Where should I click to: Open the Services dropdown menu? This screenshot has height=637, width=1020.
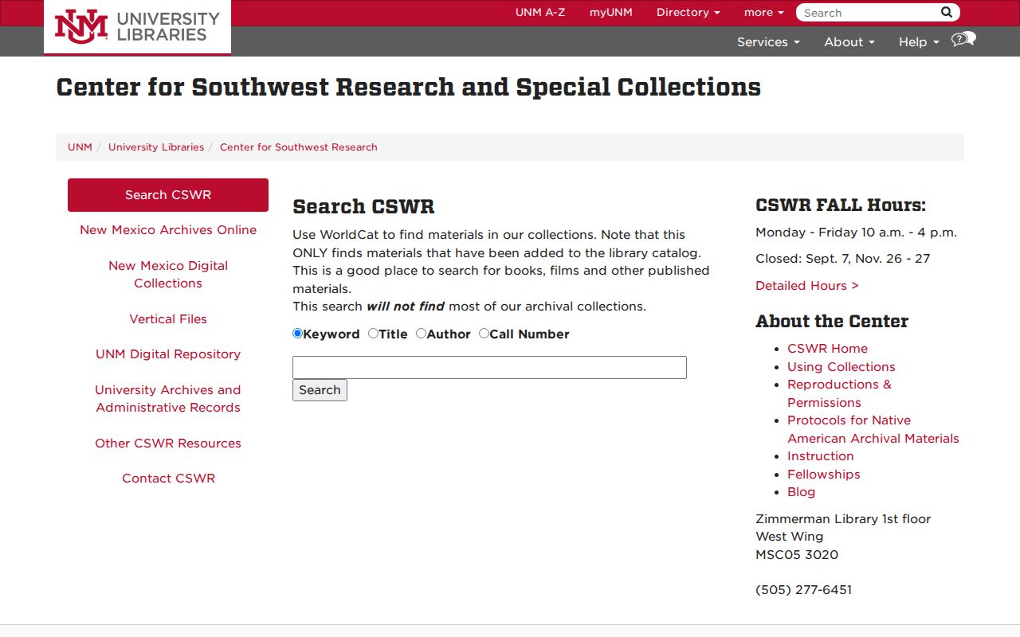point(768,42)
